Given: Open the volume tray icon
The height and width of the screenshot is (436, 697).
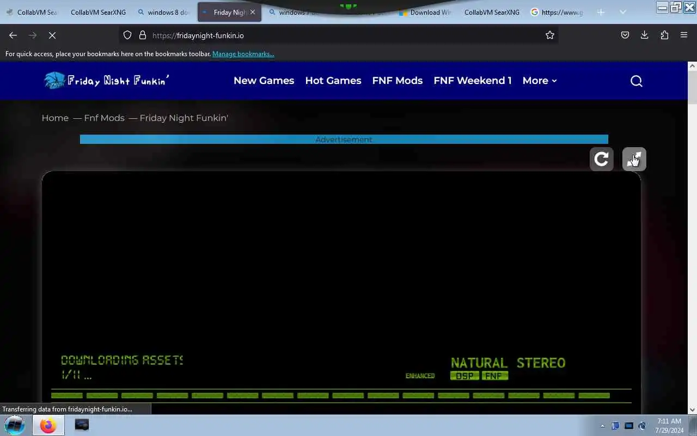Looking at the screenshot, I should coord(642,426).
